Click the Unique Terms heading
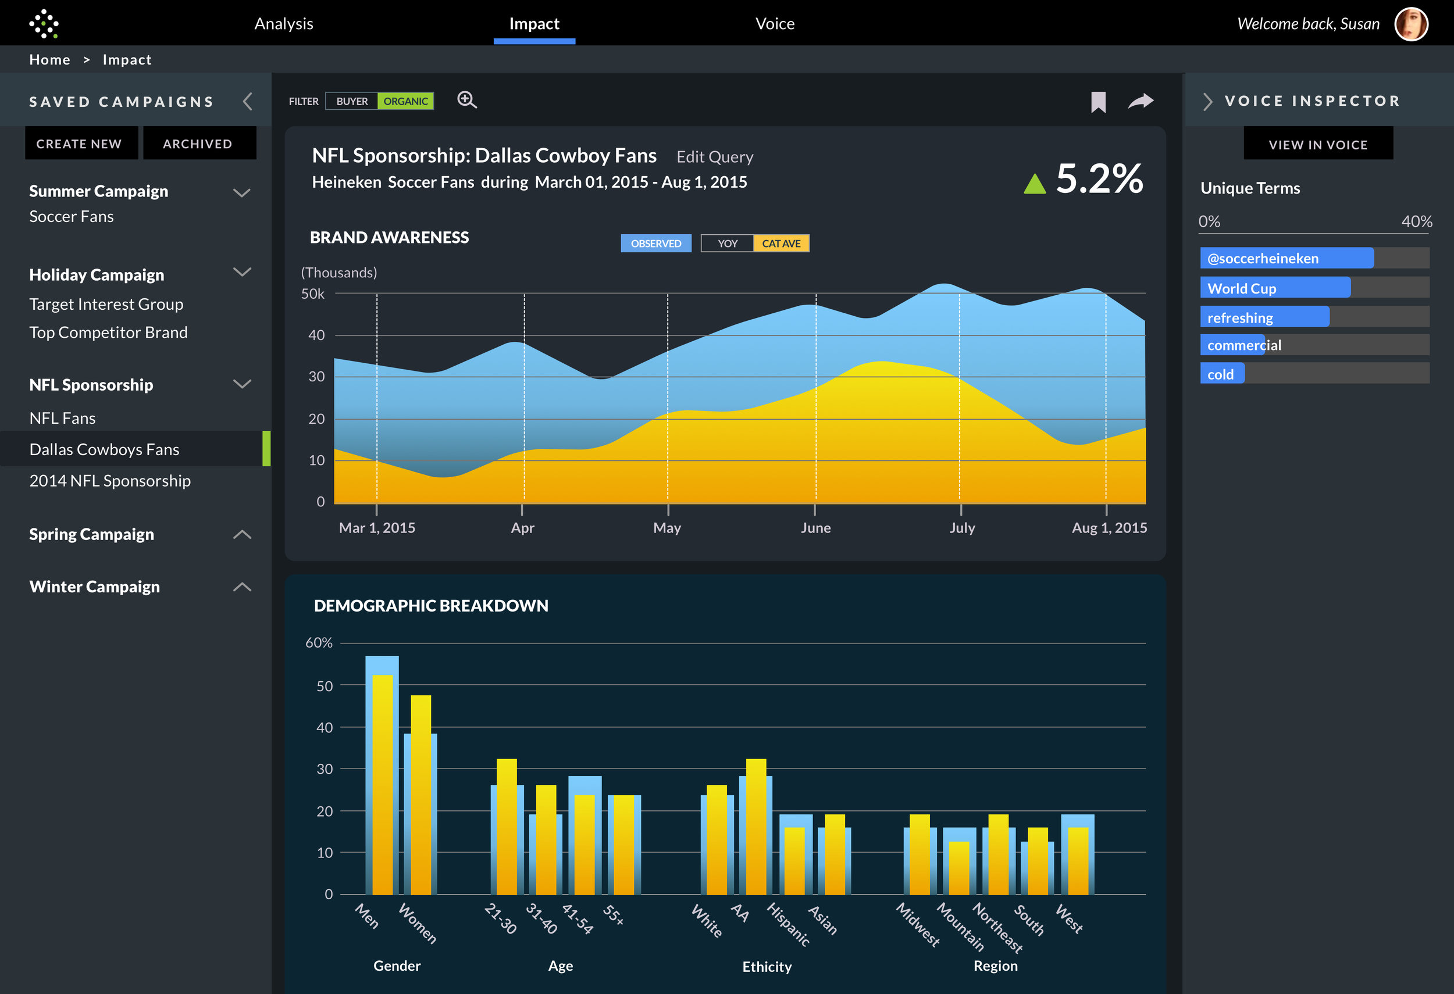This screenshot has width=1454, height=994. 1250,188
